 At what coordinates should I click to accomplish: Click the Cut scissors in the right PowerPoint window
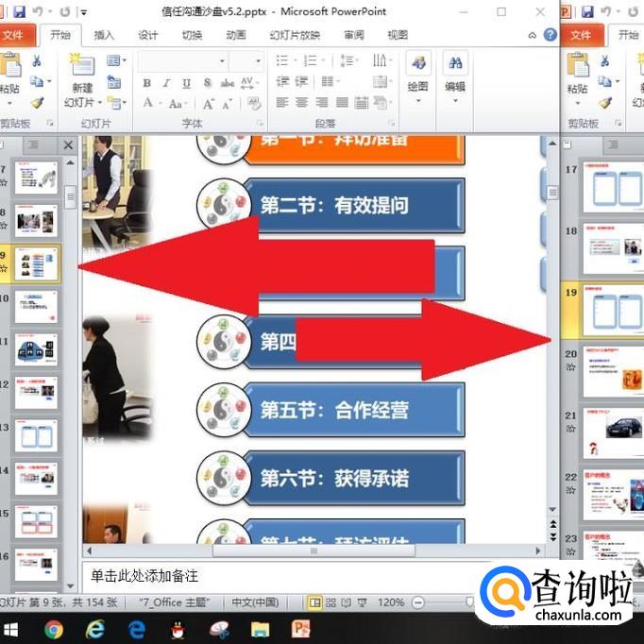click(x=605, y=60)
